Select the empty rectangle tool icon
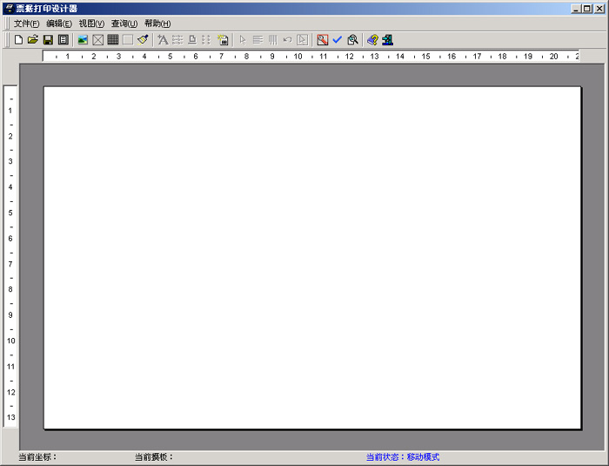The width and height of the screenshot is (609, 466). 128,40
